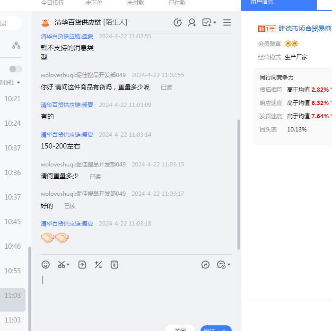The height and width of the screenshot is (331, 332).
Task: Open the hamburger menu in chat header
Action: pos(227,22)
